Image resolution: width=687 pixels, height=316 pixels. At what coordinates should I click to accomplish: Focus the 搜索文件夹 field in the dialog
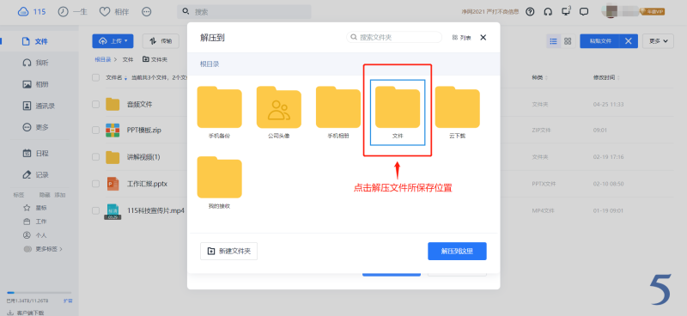pyautogui.click(x=394, y=37)
